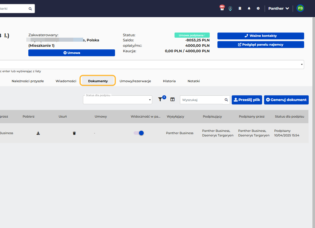Click Ważne kontakty button
Screen dimensions: 315x228
[261, 36]
